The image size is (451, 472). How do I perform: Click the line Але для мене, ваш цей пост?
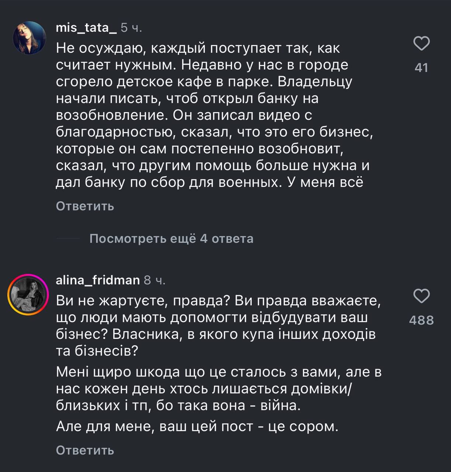click(x=197, y=427)
